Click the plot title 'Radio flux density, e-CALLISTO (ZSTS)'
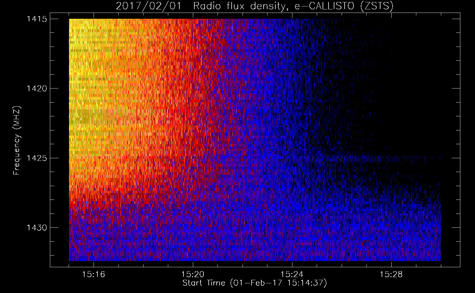This screenshot has width=475, height=293. [x=293, y=6]
